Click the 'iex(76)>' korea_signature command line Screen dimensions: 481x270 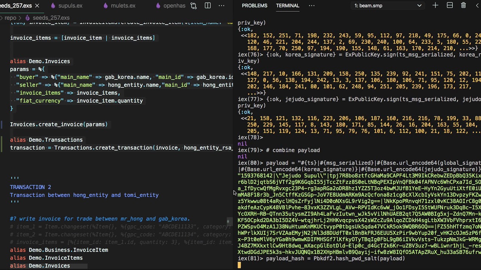coord(359,55)
